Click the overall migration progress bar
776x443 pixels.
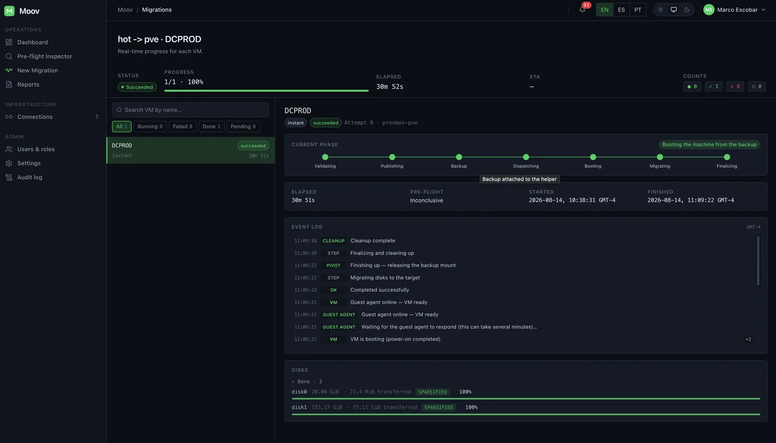click(x=266, y=91)
